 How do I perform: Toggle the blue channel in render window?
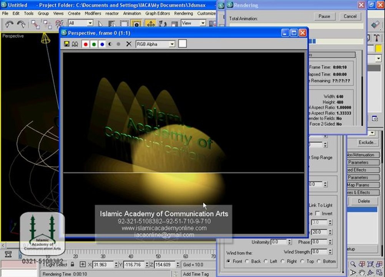point(102,44)
